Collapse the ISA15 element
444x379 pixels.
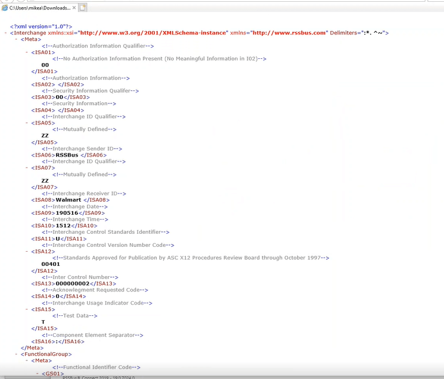pos(27,309)
